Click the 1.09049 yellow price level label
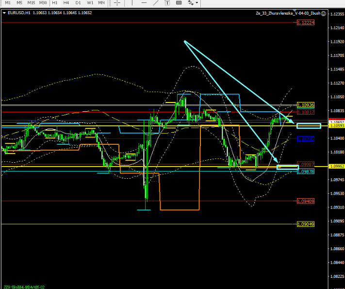This screenshot has width=345, height=289. point(305,224)
